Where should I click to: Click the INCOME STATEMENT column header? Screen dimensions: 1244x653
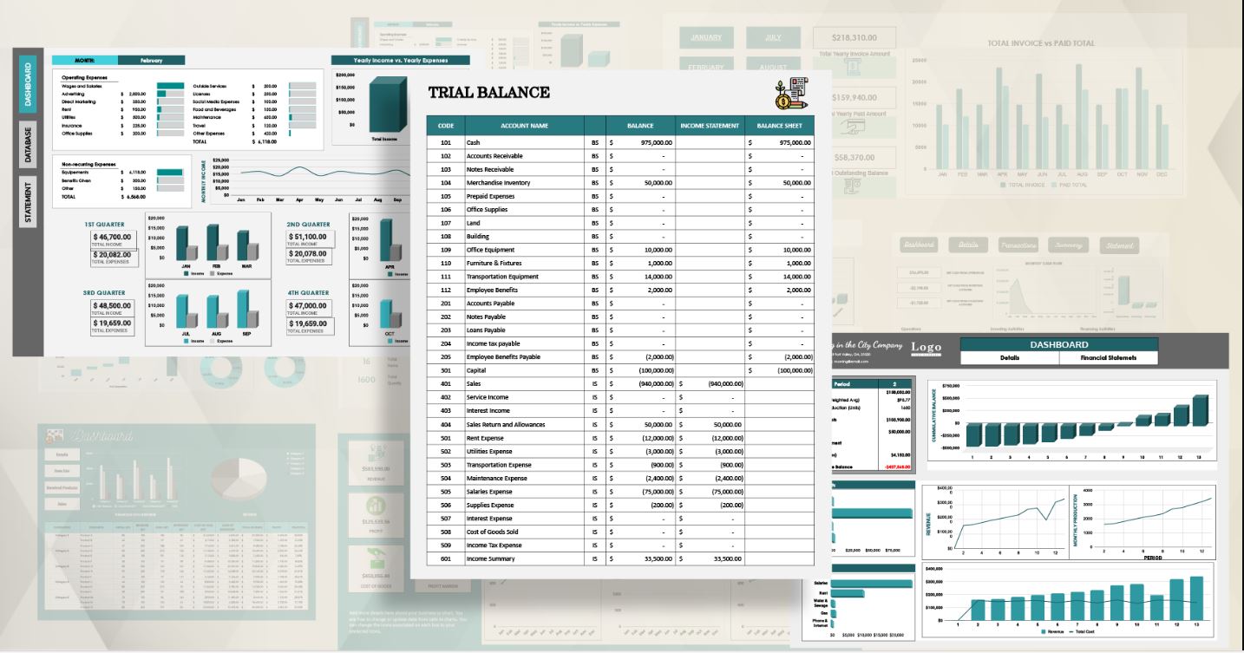click(710, 126)
